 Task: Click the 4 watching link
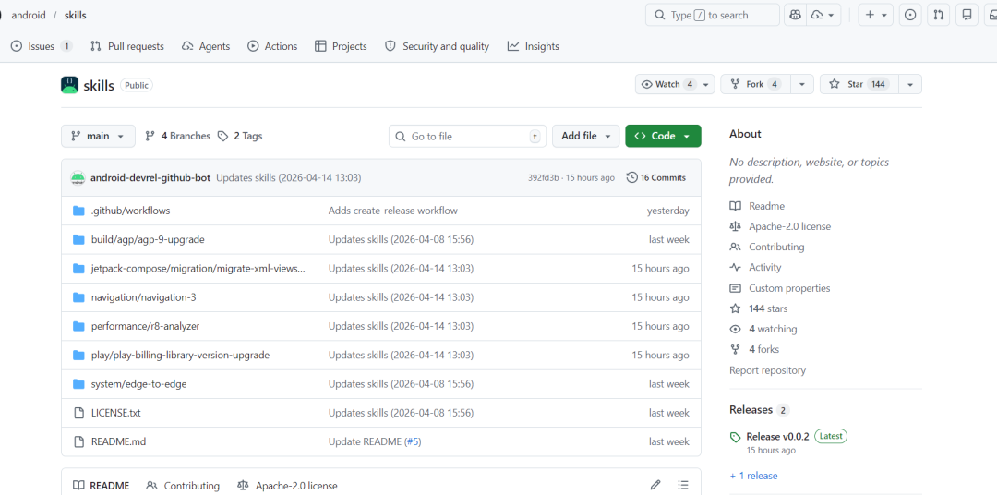[763, 329]
